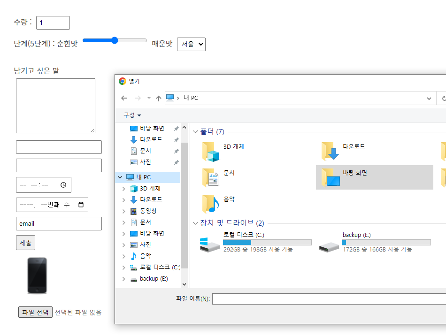The image size is (446, 336).
Task: Click second empty text field below textarea
Action: coord(59,166)
